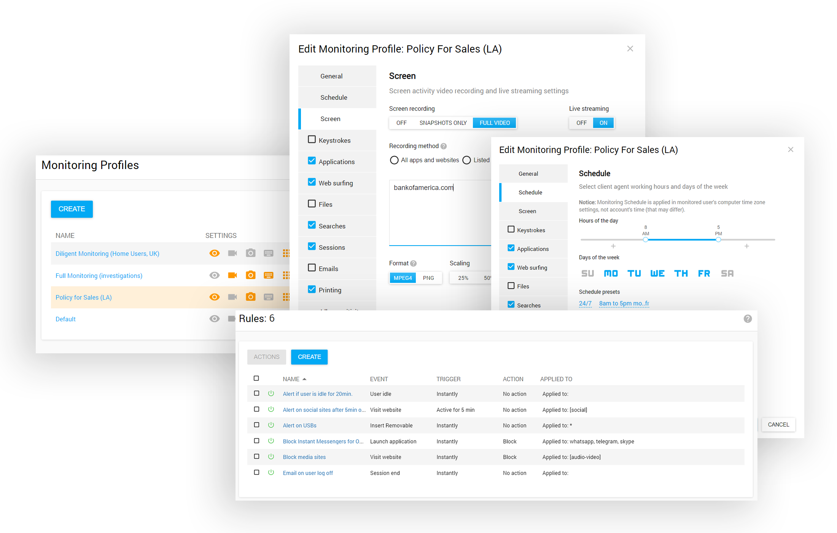
Task: Toggle eye icon for Default profile
Action: tap(215, 319)
